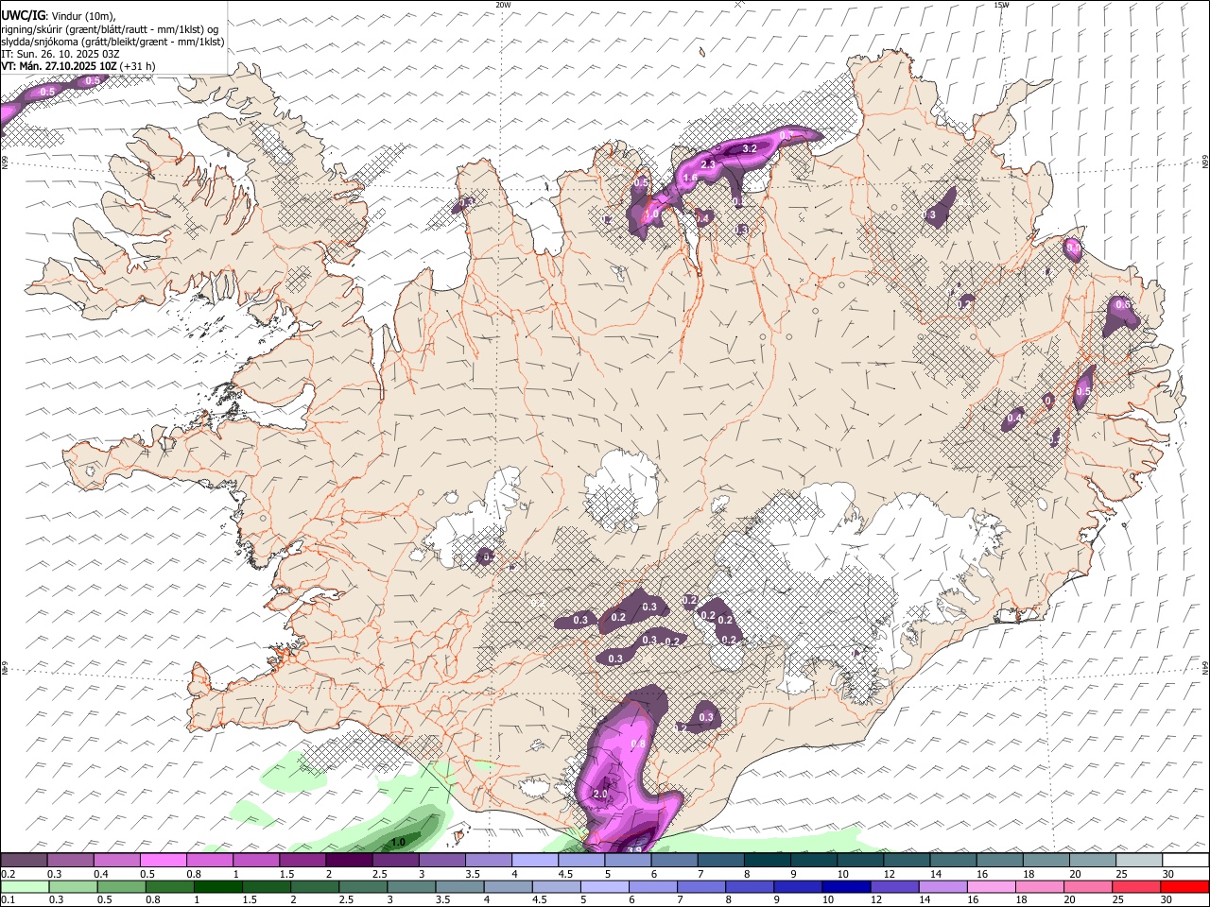
Task: Click the 2.3 snowfall value on the map
Action: (709, 164)
